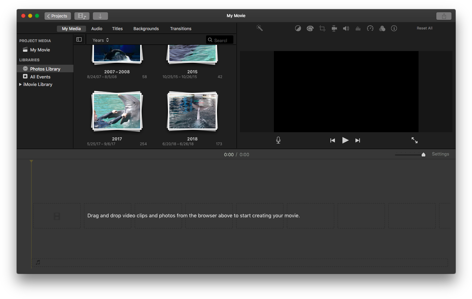
Task: Show clip information
Action: 394,28
